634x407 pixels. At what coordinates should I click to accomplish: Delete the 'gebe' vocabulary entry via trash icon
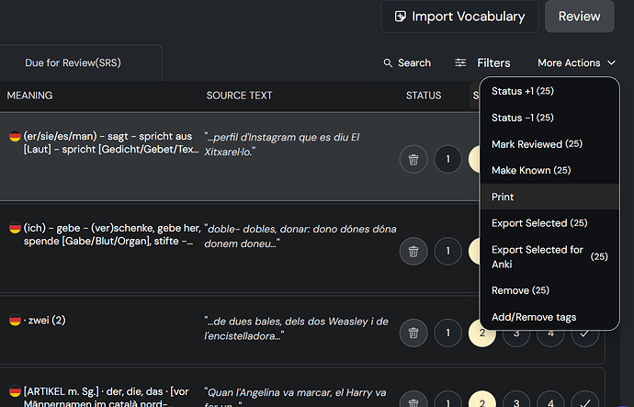coord(413,252)
